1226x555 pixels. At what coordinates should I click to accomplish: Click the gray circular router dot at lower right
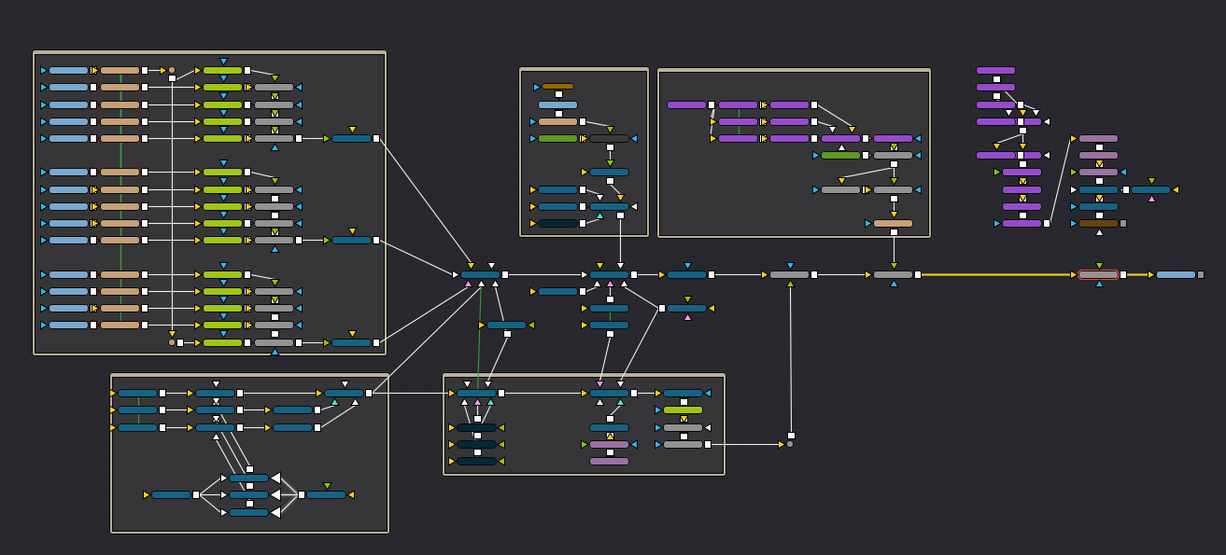790,444
